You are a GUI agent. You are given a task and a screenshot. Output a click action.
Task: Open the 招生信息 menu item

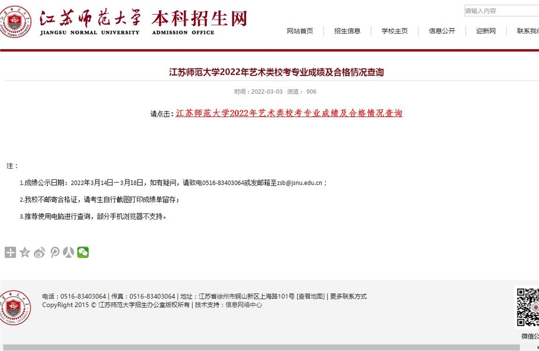click(x=347, y=31)
